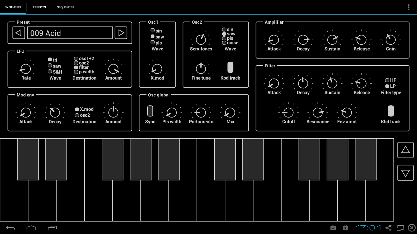Toggle the Filter Kbd track switch
Viewport: 417px width, 234px height.
[x=391, y=111]
